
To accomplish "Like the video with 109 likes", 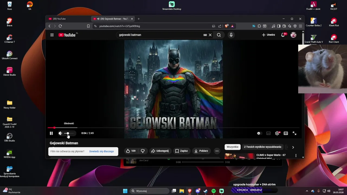I will [131, 151].
